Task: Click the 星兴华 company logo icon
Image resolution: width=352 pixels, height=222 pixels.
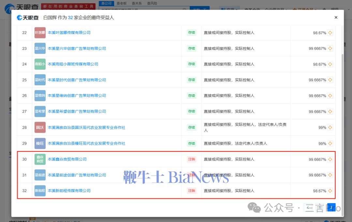Action: pos(40,49)
